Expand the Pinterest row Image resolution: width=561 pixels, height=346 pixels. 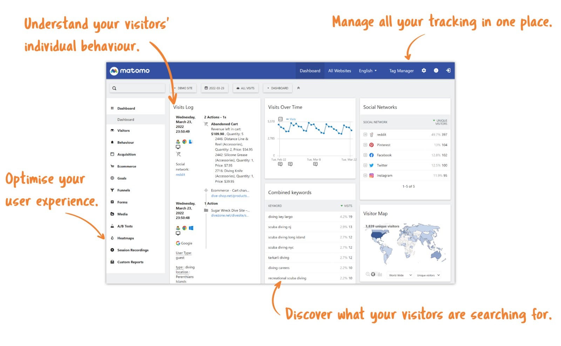(x=365, y=145)
